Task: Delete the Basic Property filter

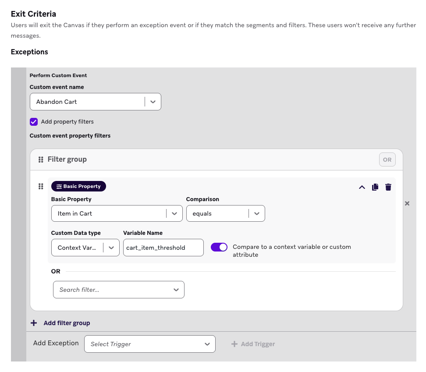Action: coord(388,187)
